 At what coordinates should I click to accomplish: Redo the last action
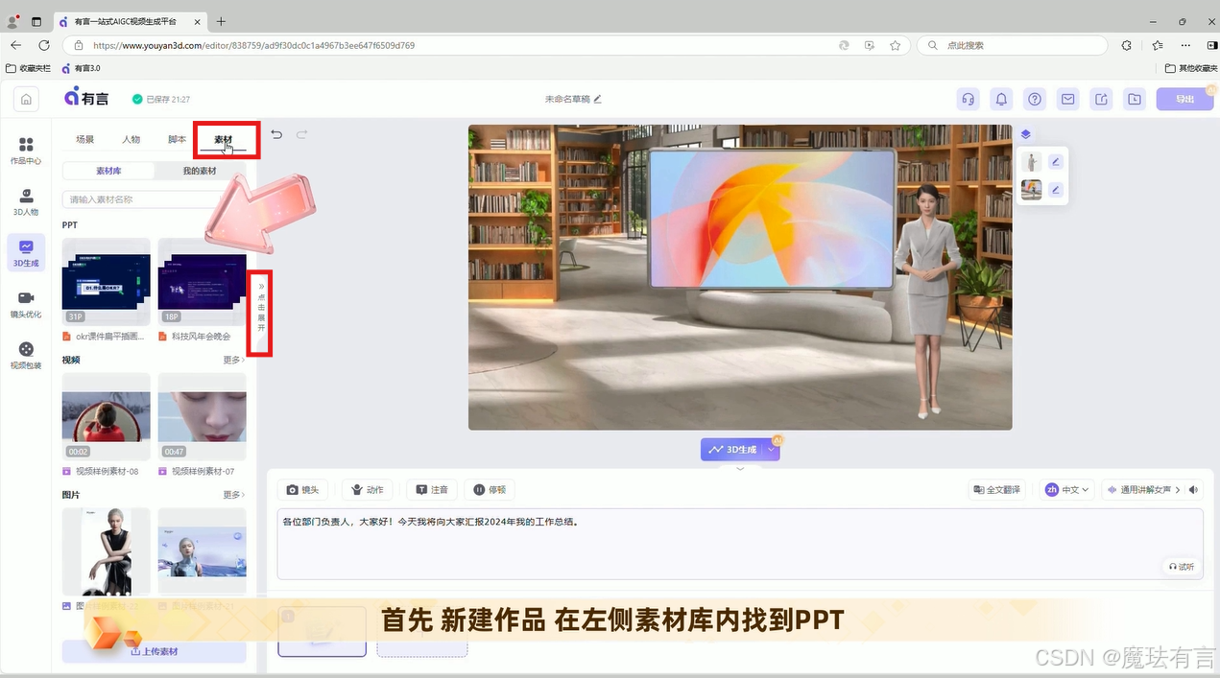[301, 134]
